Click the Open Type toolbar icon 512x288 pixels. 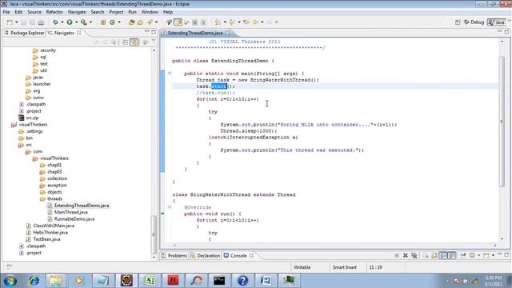pyautogui.click(x=131, y=22)
